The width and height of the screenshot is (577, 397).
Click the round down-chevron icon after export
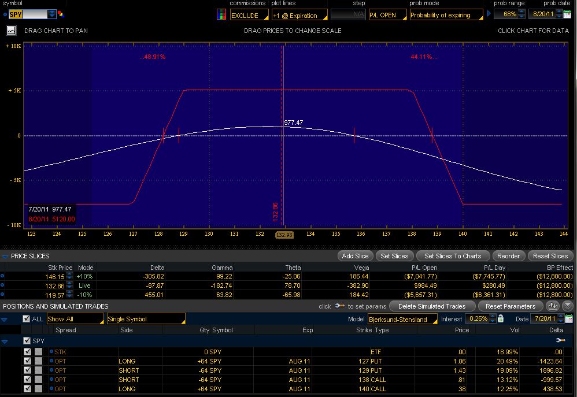567,306
